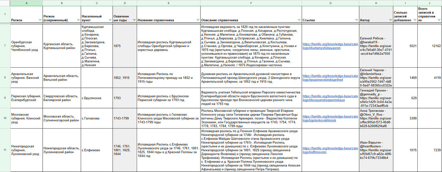
Task: Select cell with years '1746, 1761, 1801, 1825, 1844'
Action: click(124, 150)
